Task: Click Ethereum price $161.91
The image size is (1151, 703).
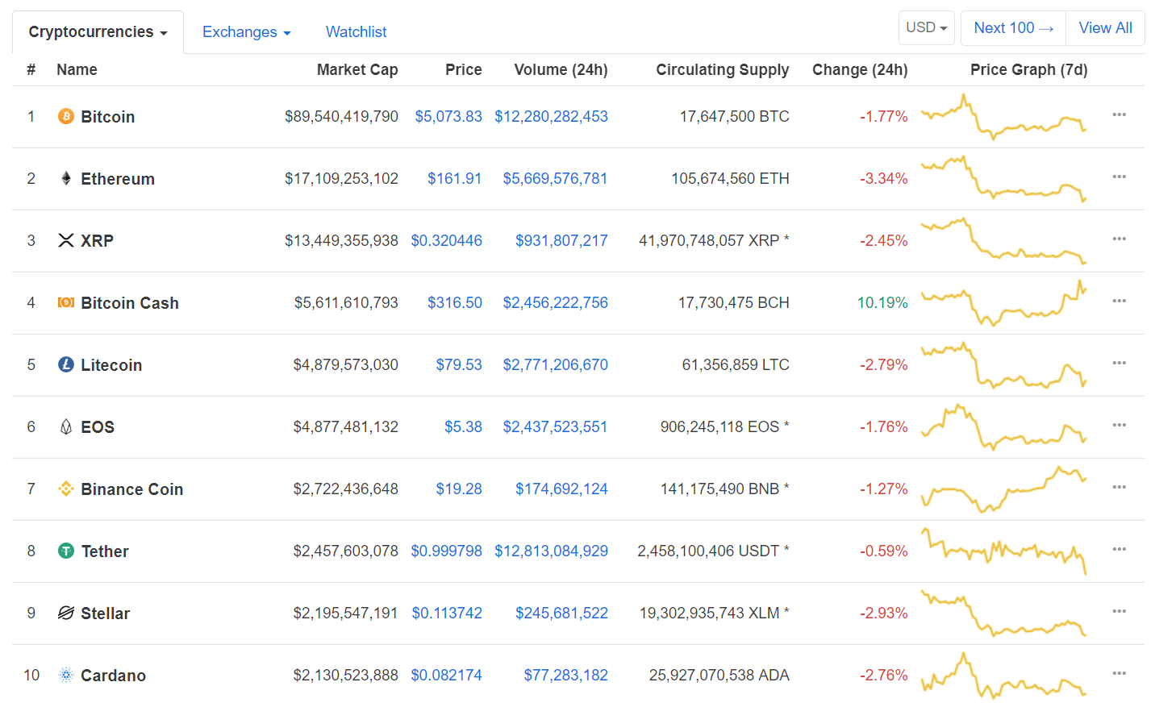Action: [454, 178]
